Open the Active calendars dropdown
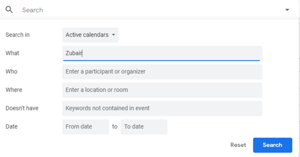This screenshot has height=157, width=300. click(90, 35)
